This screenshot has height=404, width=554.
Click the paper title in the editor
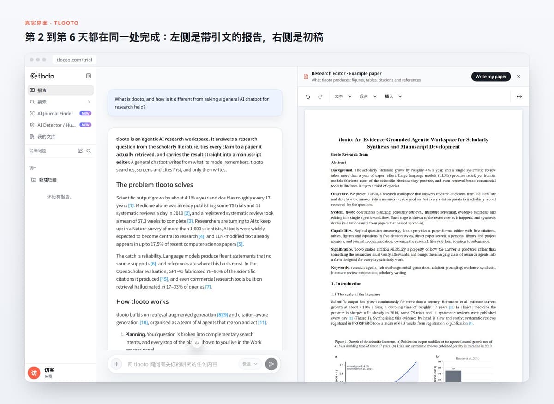click(x=413, y=143)
